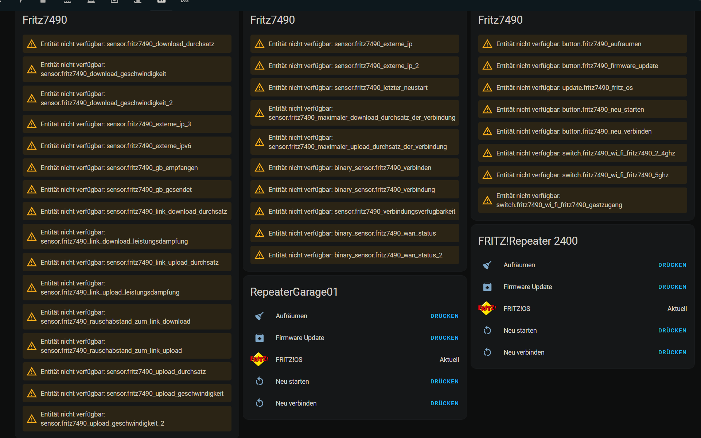Image resolution: width=701 pixels, height=438 pixels.
Task: Click the FRITZ!Repeater 2400 card heading
Action: click(x=528, y=241)
